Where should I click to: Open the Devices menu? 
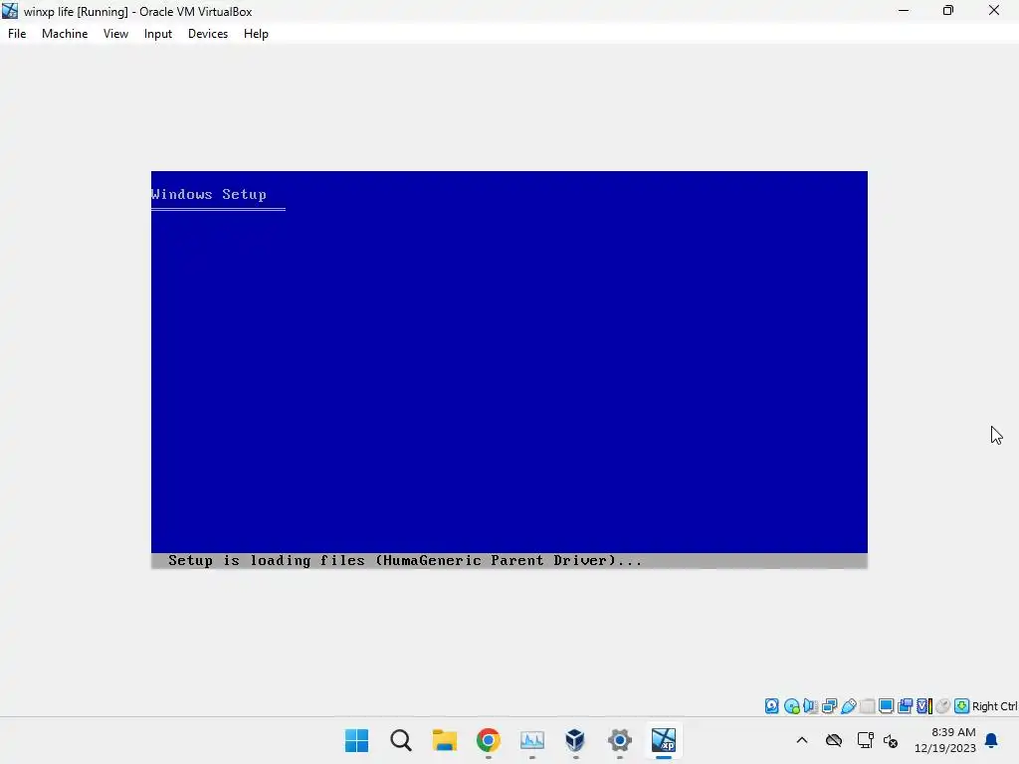[x=208, y=34]
